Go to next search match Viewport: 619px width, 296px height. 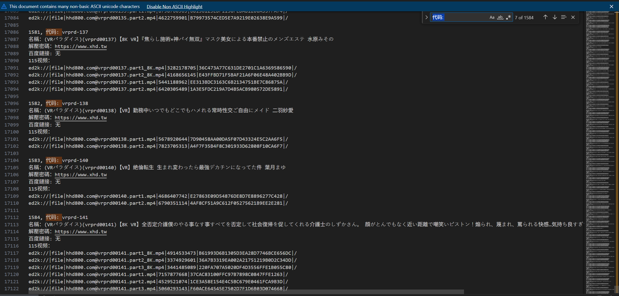click(554, 17)
